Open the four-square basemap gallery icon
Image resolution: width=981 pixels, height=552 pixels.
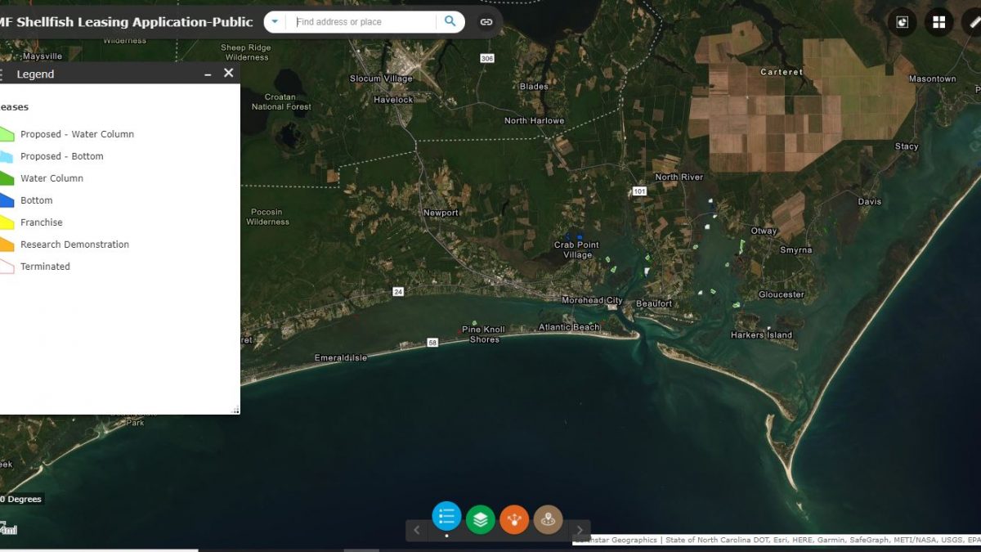[x=938, y=22]
